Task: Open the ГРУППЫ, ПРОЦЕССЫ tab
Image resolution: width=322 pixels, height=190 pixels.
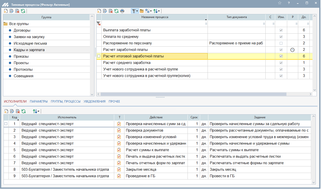Action: 66,102
